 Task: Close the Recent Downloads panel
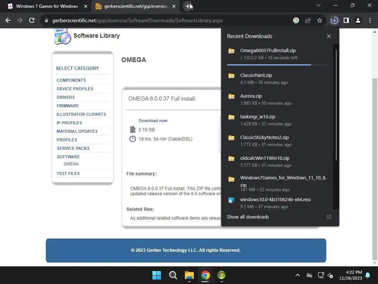(x=329, y=36)
